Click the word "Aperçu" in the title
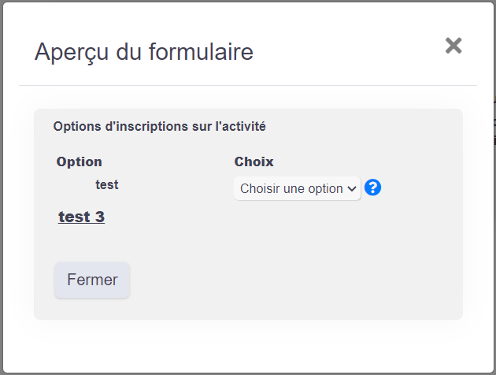 tap(72, 53)
